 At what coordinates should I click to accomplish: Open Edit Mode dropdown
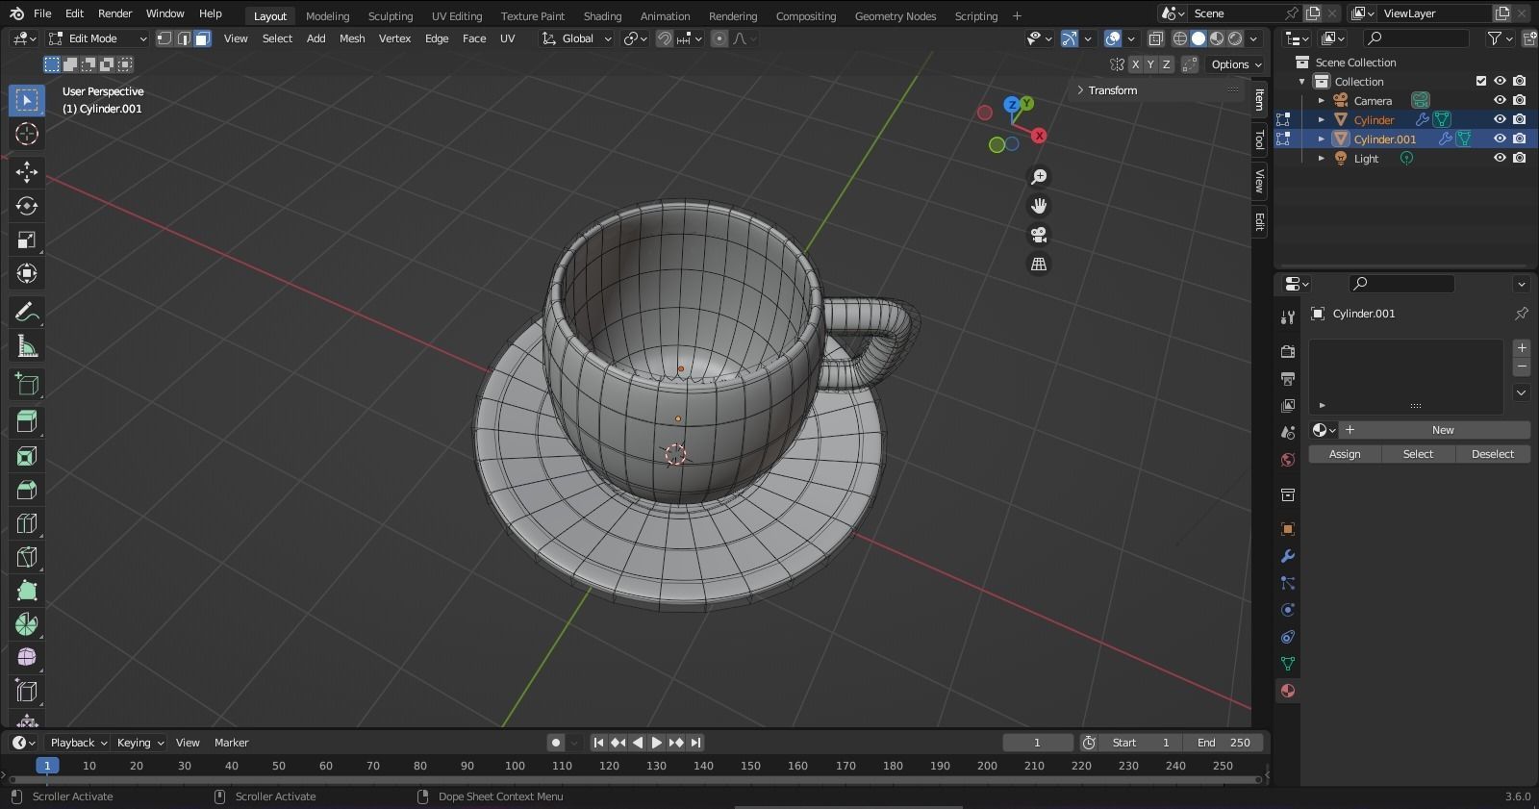point(96,38)
